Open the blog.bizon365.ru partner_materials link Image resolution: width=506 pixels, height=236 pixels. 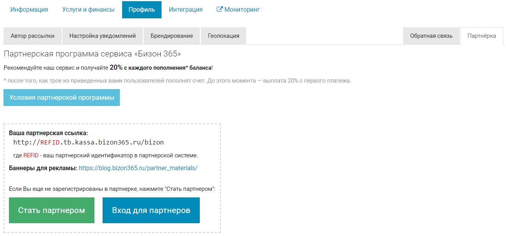coord(138,168)
